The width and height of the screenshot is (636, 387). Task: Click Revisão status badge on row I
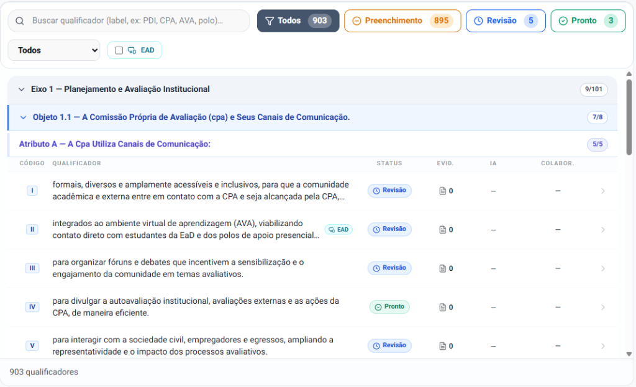pos(389,191)
